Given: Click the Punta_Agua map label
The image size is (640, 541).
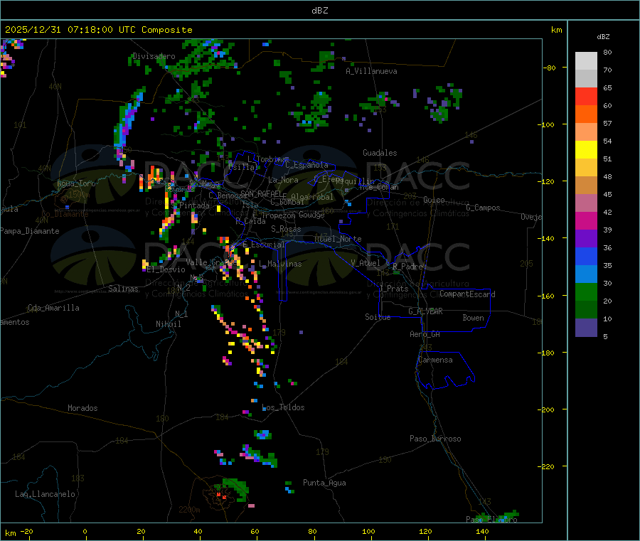Looking at the screenshot, I should pos(324,483).
